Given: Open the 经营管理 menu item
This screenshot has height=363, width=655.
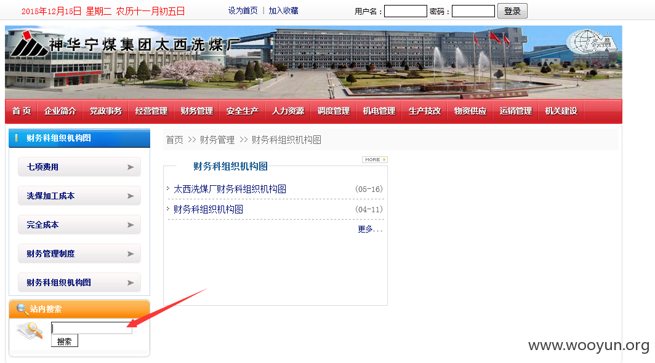Looking at the screenshot, I should (x=151, y=111).
